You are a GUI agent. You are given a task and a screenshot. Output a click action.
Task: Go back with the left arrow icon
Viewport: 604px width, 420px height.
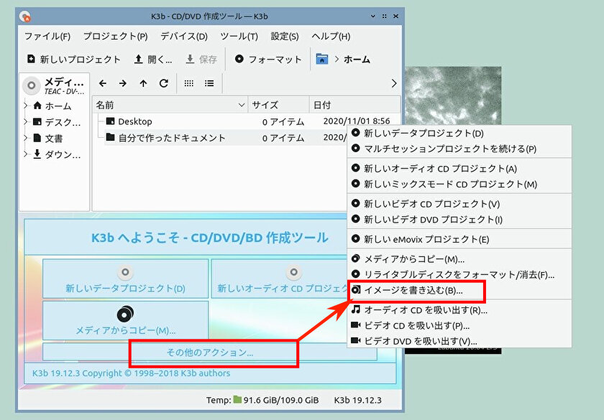[102, 83]
